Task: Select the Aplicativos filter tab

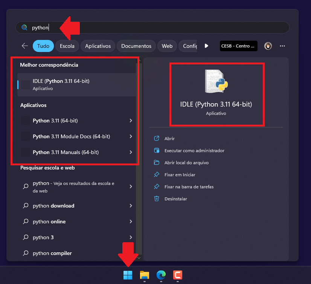Action: 98,46
